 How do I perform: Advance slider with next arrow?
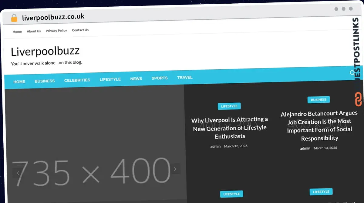tap(175, 169)
